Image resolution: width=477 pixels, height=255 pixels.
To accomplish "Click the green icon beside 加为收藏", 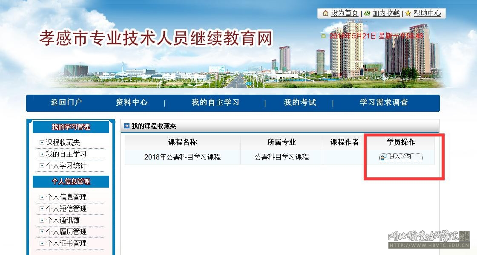I will pos(367,13).
